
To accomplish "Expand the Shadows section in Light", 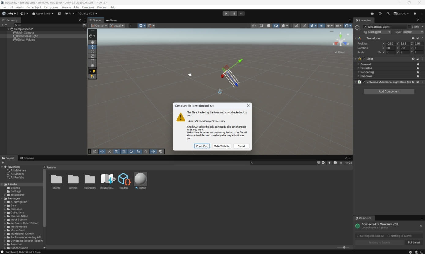I will pos(359,76).
